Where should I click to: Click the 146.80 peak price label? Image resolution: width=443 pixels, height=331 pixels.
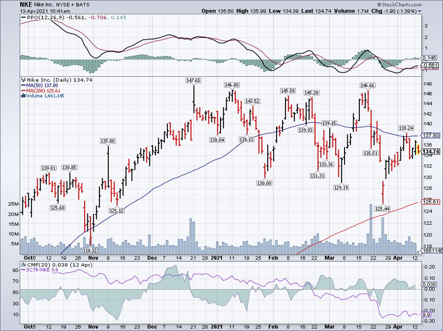click(232, 85)
